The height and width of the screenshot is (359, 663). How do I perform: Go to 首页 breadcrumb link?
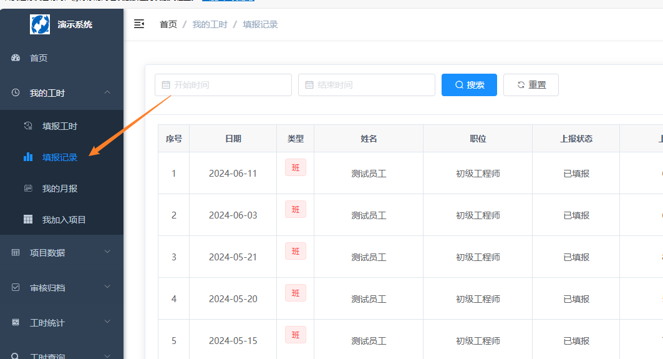(x=168, y=24)
